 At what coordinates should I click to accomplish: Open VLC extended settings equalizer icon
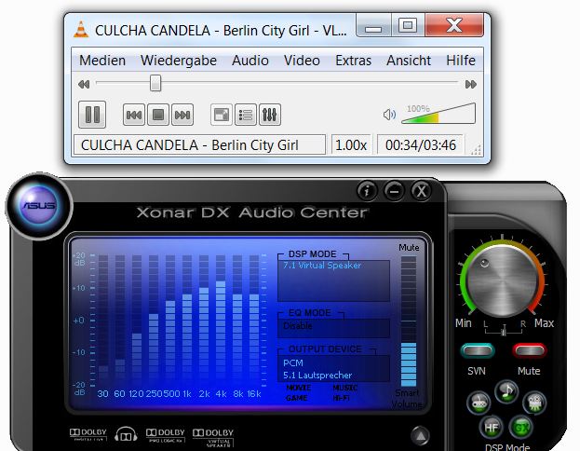coord(270,115)
